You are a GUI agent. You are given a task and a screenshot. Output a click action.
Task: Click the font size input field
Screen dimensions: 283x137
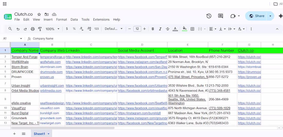coord(137,29)
